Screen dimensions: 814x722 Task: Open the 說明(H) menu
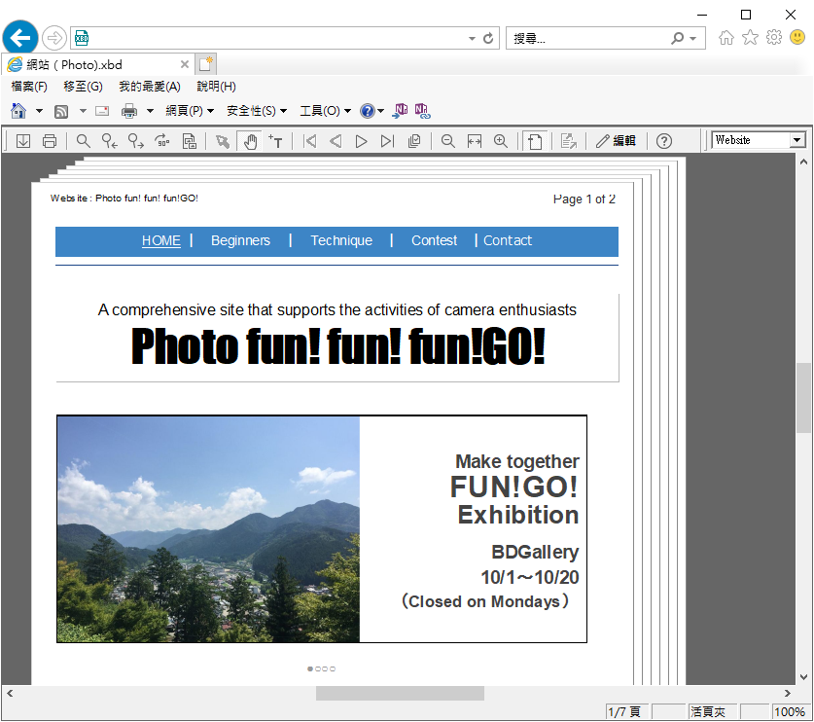(x=217, y=87)
